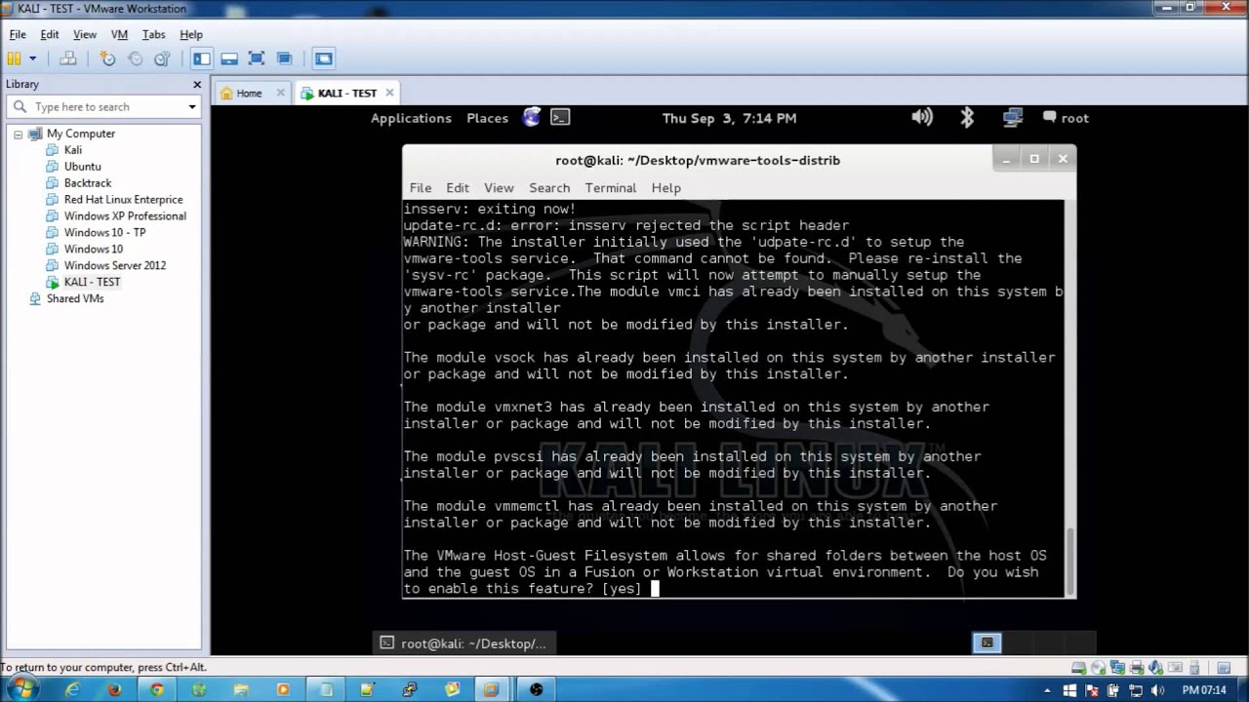Open Windows Start button
Viewport: 1249px width, 702px height.
click(21, 688)
